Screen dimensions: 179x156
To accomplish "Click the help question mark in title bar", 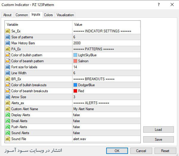I will [159, 4].
